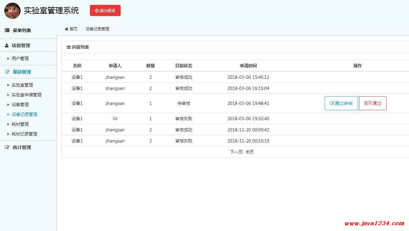Approve the pending request with 通过审核
This screenshot has width=409, height=231.
341,103
